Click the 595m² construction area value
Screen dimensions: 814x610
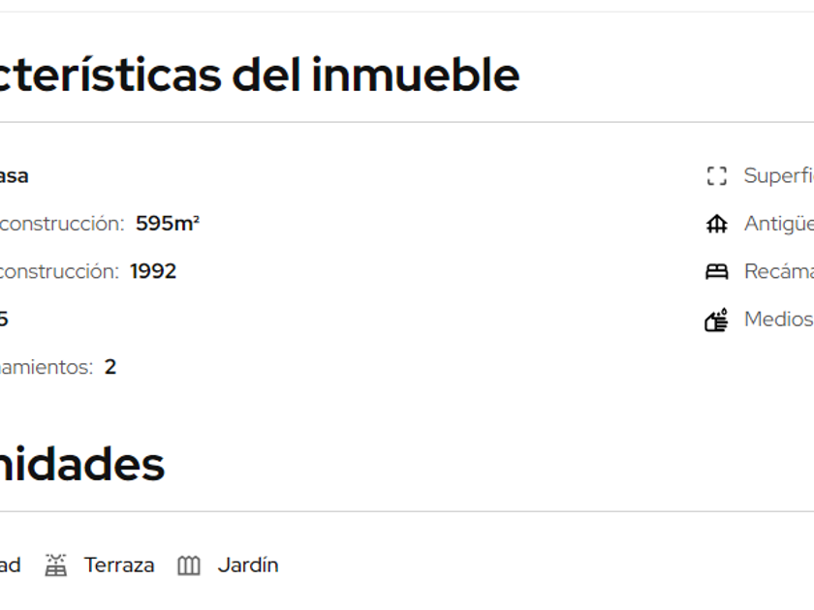[x=168, y=224]
